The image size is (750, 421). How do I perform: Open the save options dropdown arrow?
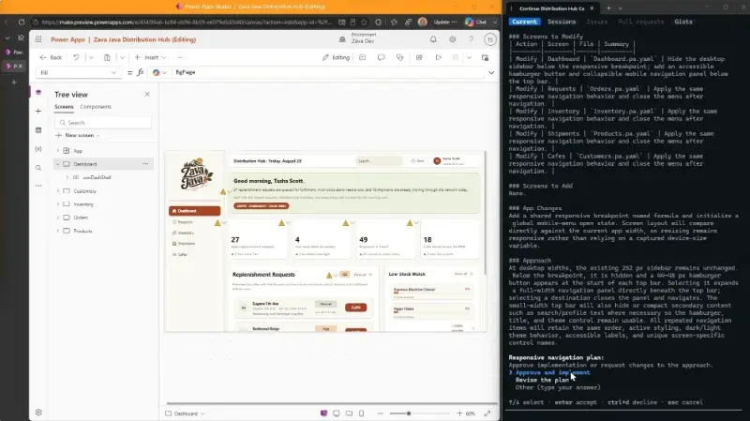click(469, 57)
